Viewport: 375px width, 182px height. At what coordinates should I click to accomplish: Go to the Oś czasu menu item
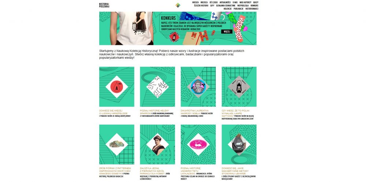coord(214,3)
